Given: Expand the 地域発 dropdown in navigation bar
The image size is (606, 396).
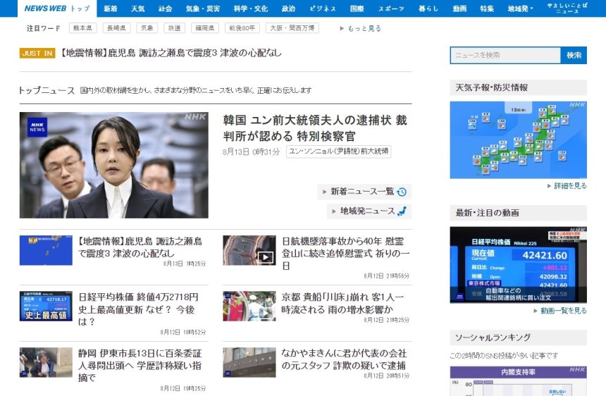Looking at the screenshot, I should (522, 8).
